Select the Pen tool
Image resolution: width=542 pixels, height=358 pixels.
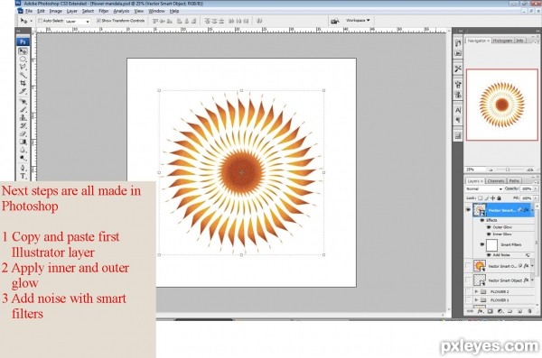[x=23, y=168]
